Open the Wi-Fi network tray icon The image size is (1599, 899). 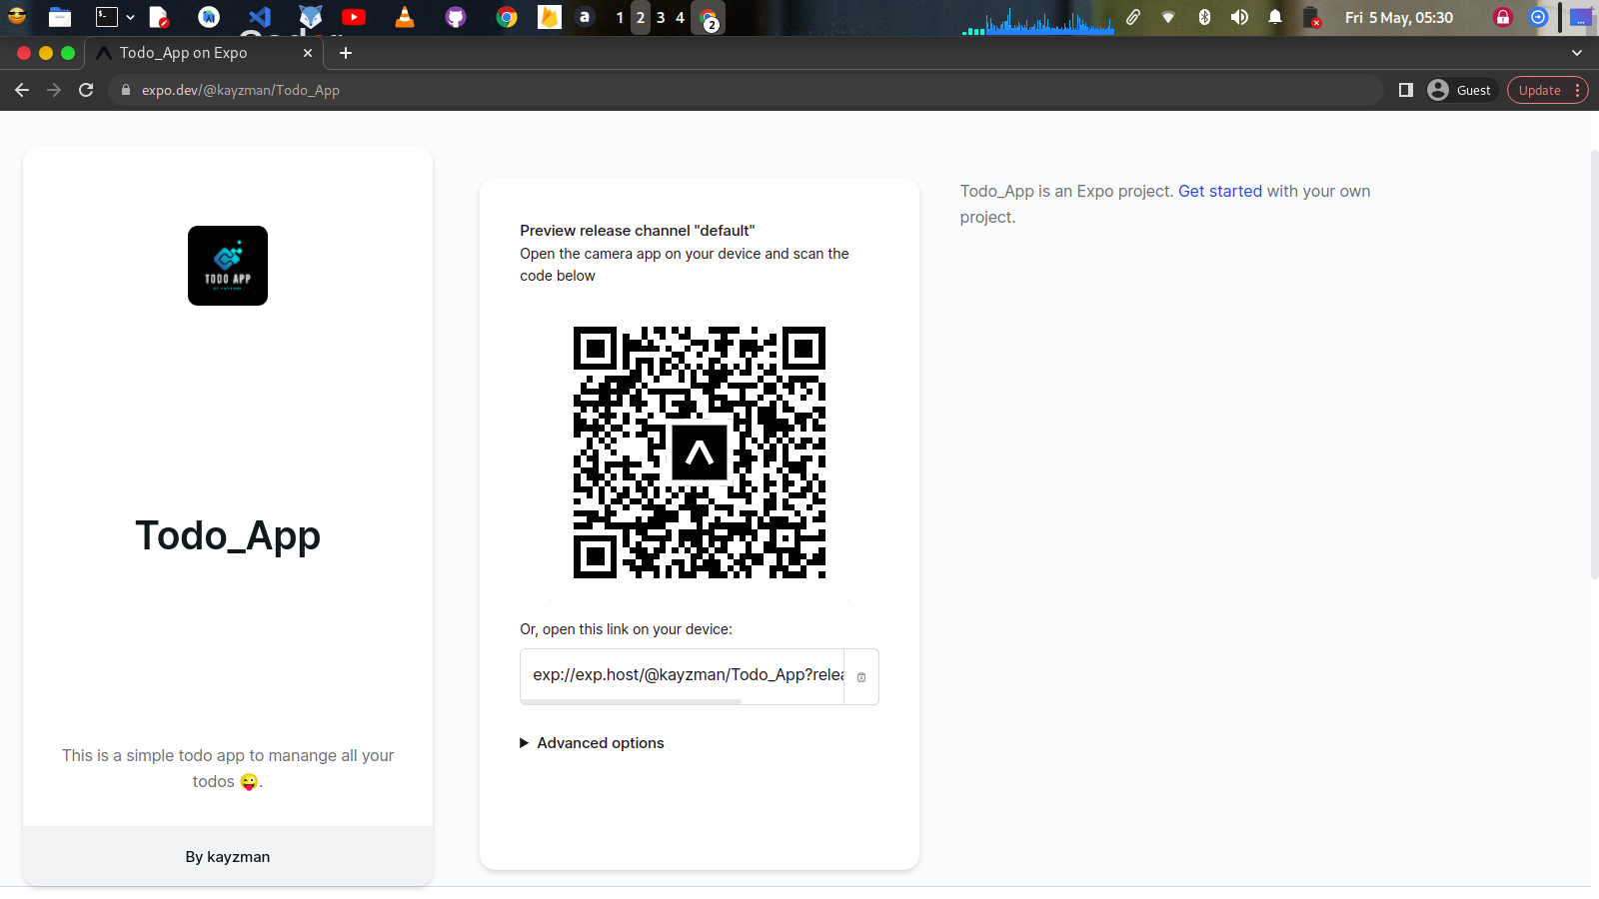click(x=1168, y=17)
